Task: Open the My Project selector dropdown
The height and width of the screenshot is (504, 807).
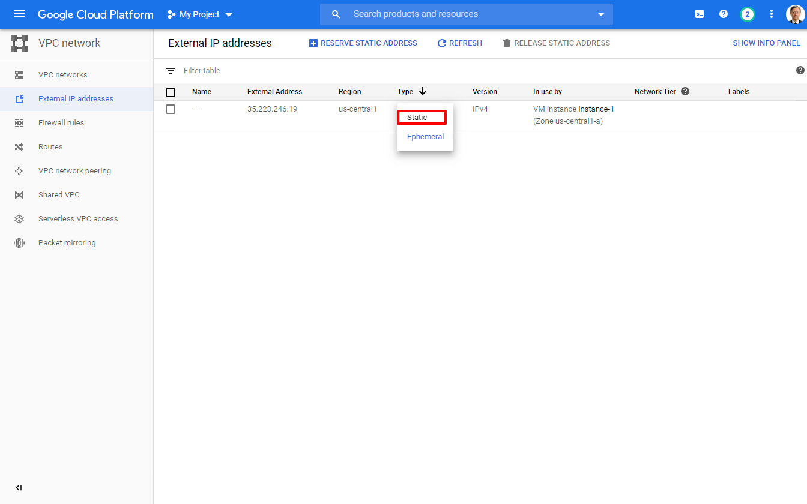Action: click(x=200, y=14)
